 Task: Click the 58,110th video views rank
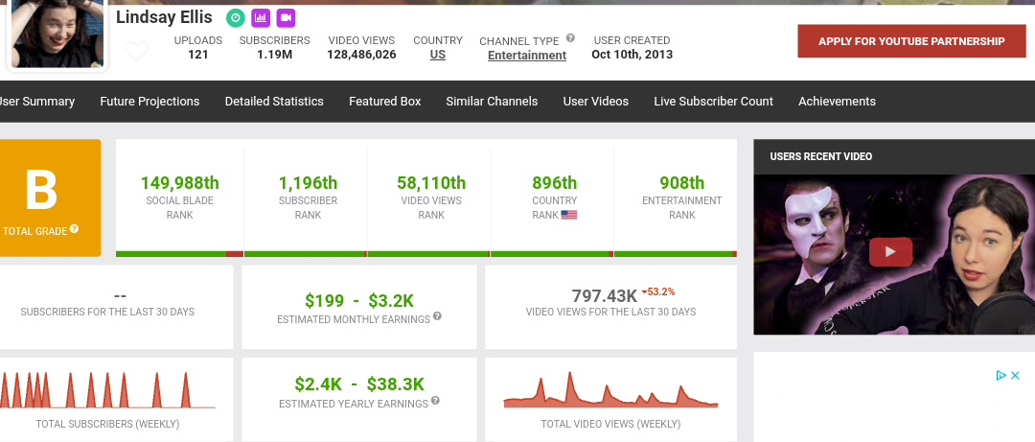(431, 182)
